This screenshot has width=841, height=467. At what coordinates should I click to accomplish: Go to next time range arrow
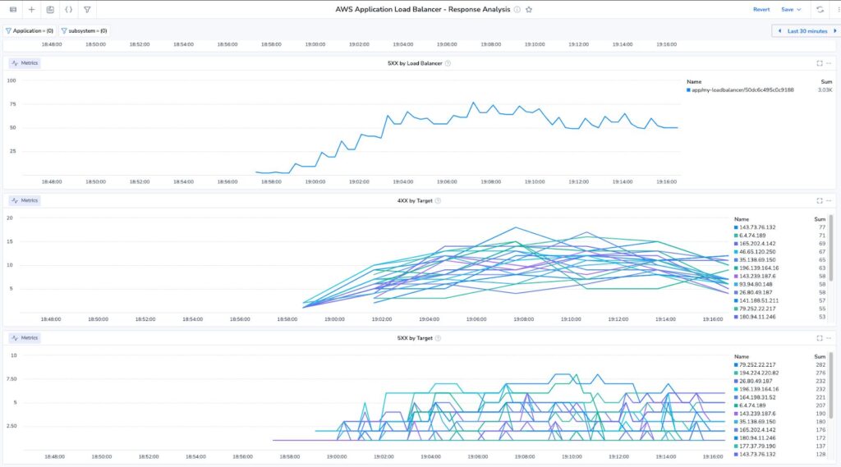pos(835,31)
